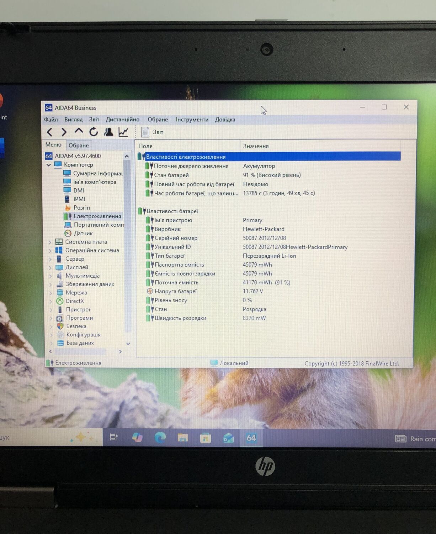Switch to the Обране tab
The width and height of the screenshot is (436, 534).
(79, 145)
